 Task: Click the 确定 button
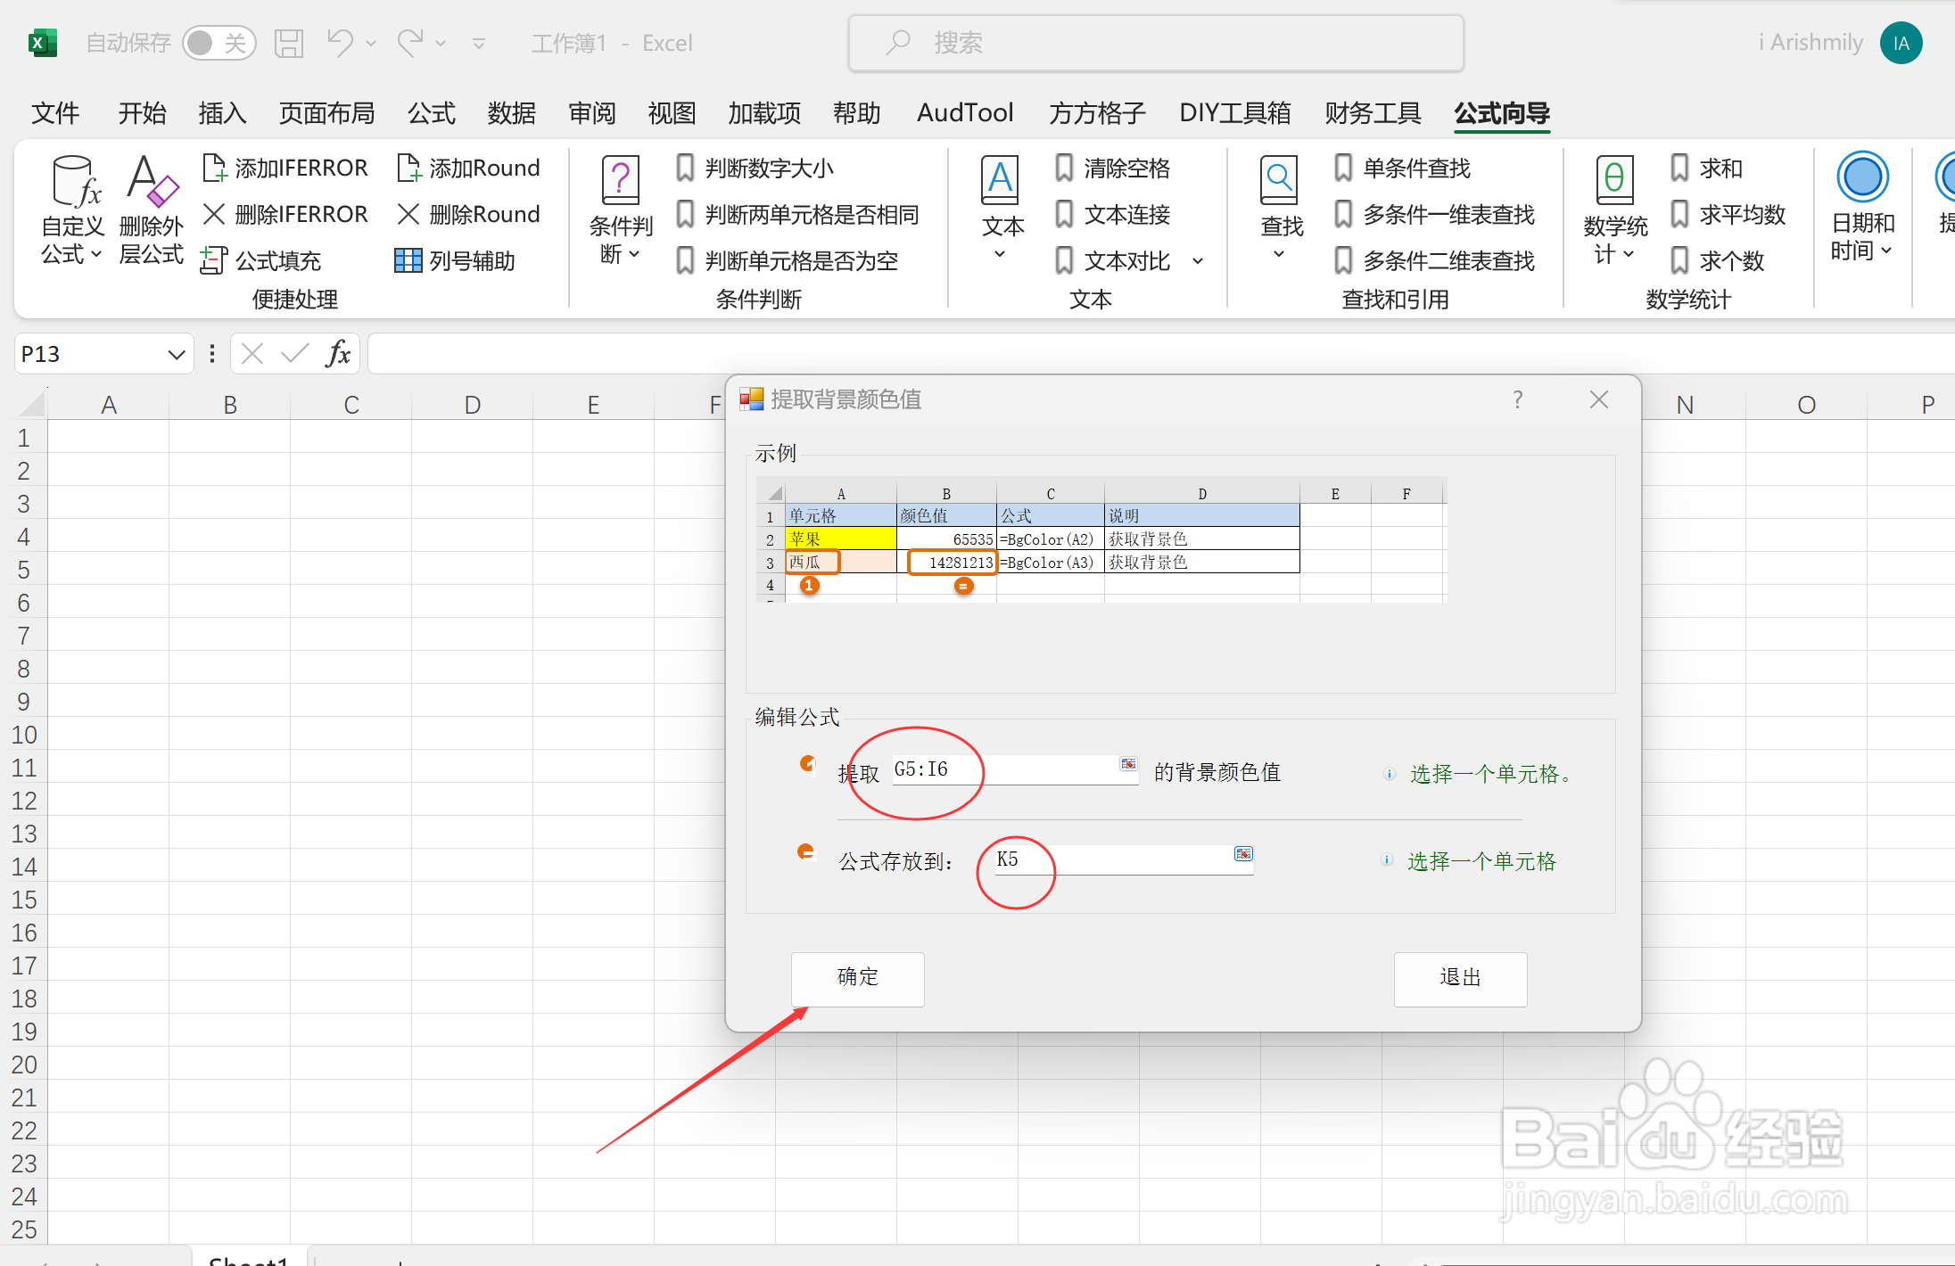(857, 979)
